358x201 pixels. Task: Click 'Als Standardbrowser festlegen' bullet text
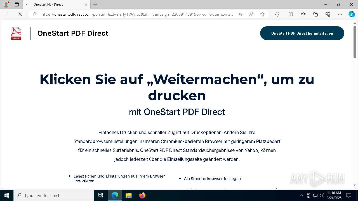coord(212,179)
